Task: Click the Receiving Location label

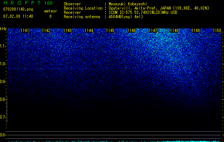Action: (x=83, y=8)
